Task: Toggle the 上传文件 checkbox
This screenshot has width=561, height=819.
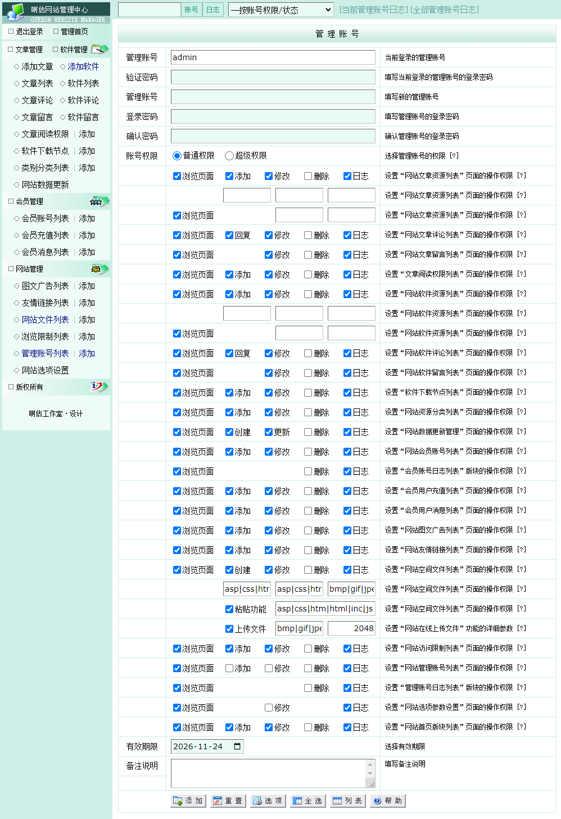Action: pyautogui.click(x=229, y=629)
